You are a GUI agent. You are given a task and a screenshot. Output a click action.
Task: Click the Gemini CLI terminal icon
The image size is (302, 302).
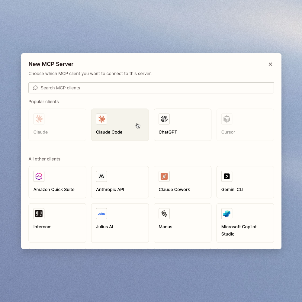(227, 176)
